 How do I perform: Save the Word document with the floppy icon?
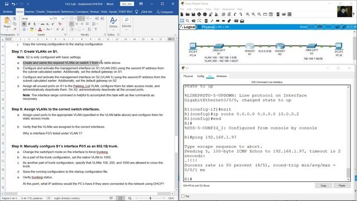(7, 4)
